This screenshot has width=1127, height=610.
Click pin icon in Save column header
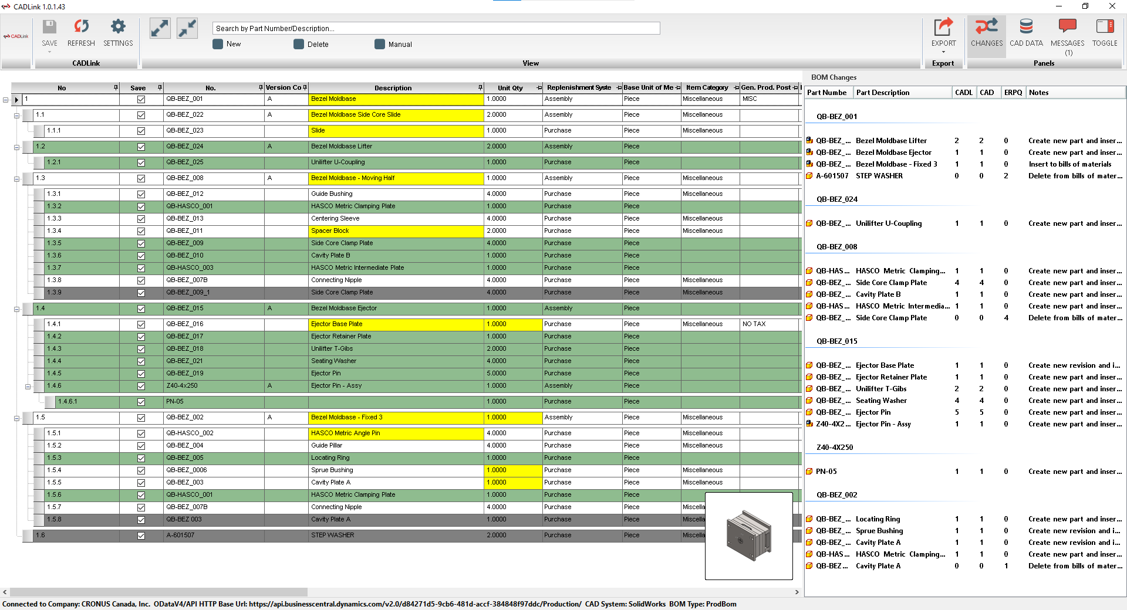click(160, 87)
